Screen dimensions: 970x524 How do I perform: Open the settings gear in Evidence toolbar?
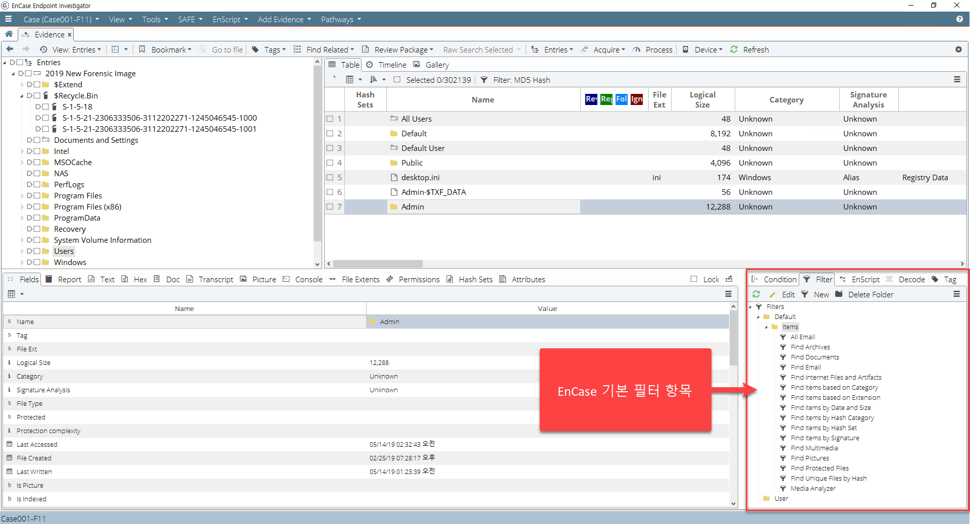958,49
